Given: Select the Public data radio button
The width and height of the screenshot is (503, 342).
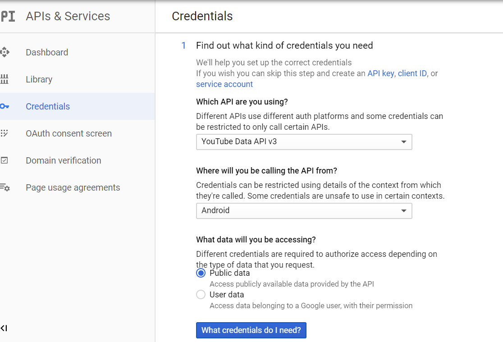Looking at the screenshot, I should coord(201,273).
